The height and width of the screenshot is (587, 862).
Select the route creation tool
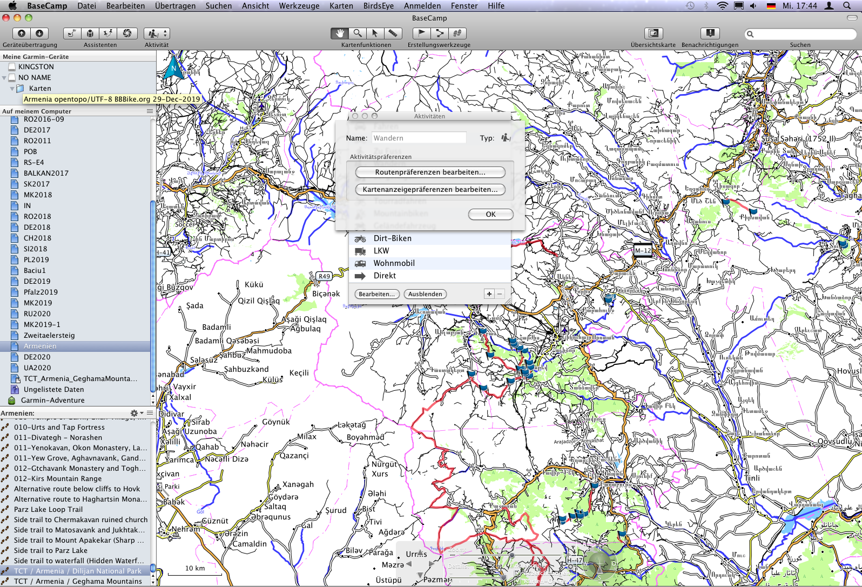[x=440, y=34]
